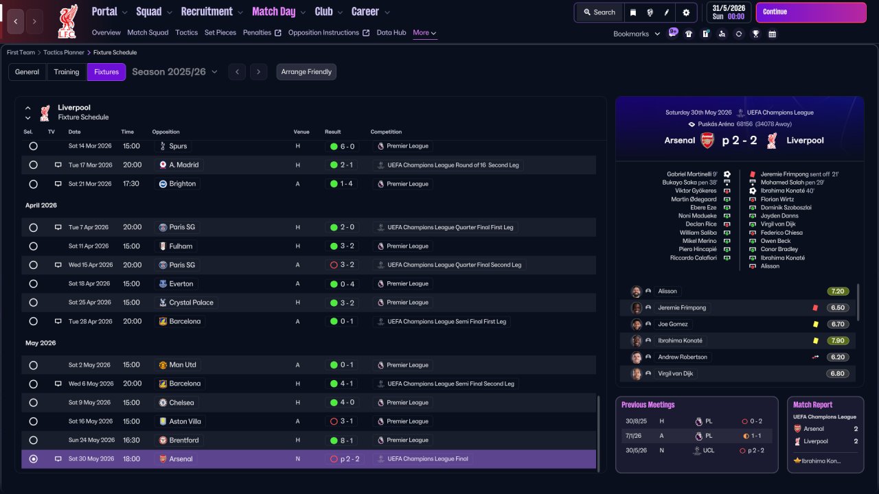The image size is (879, 494).
Task: Open the Season 2025/26 selector dropdown
Action: (x=174, y=71)
